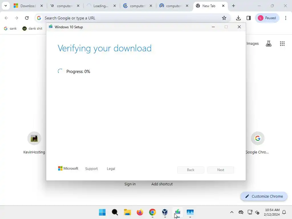Open the blue monitor taskbar app
Viewport: 292px width, 219px height.
pos(190,212)
